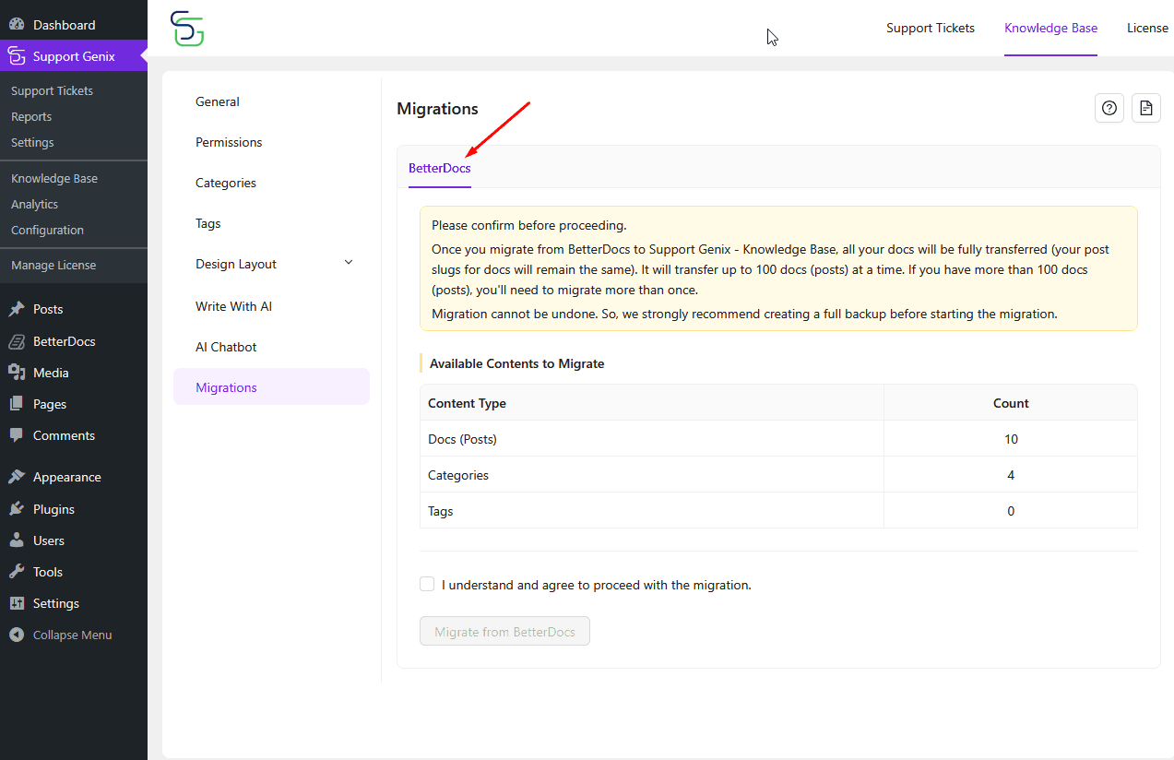Open Analytics sidebar submenu link
The width and height of the screenshot is (1174, 760).
click(34, 204)
